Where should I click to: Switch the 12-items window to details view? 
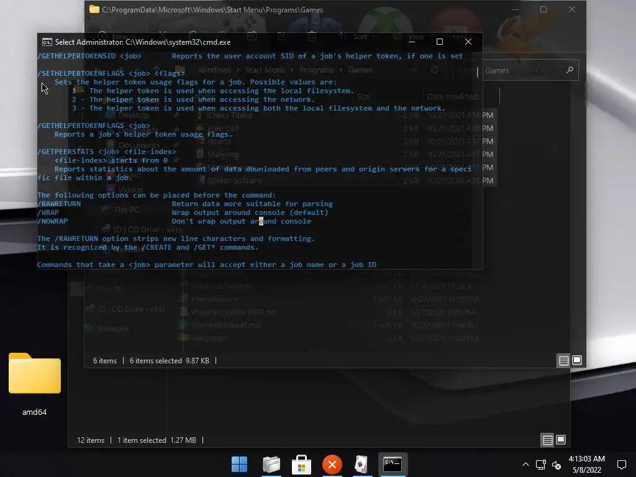point(548,440)
